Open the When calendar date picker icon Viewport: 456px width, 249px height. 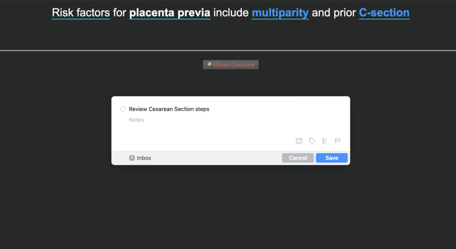click(x=299, y=141)
